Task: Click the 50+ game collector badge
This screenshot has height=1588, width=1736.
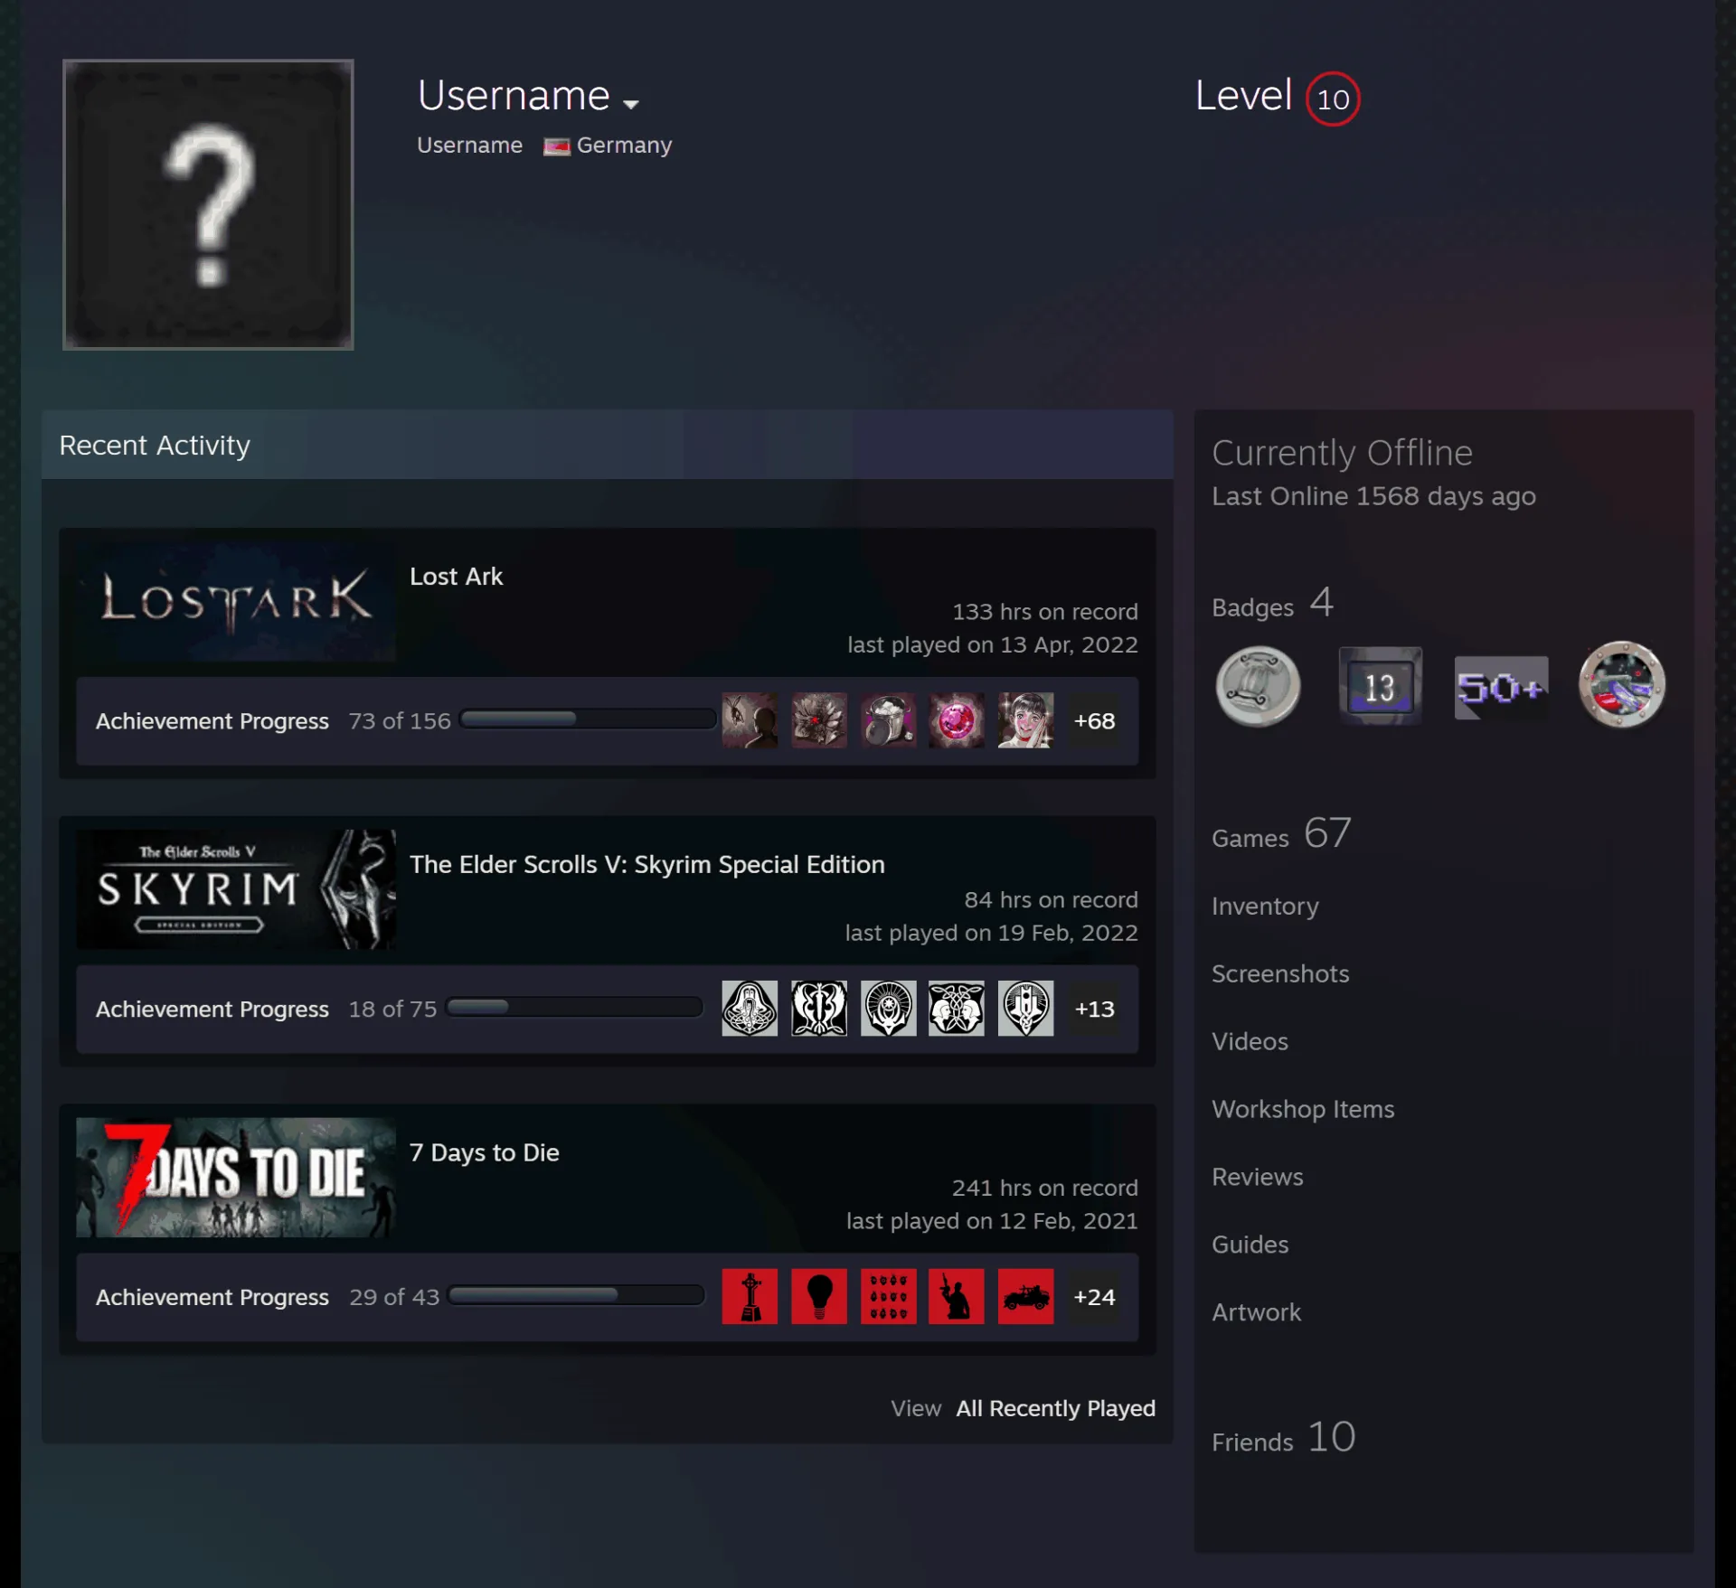Action: coord(1501,688)
